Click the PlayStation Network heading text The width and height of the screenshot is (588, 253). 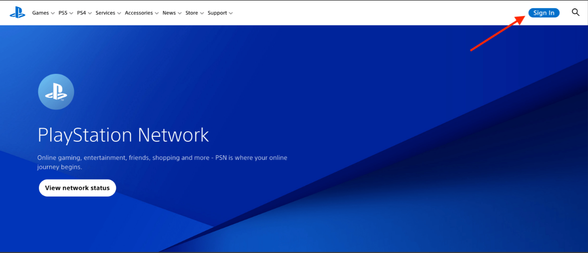pyautogui.click(x=123, y=135)
